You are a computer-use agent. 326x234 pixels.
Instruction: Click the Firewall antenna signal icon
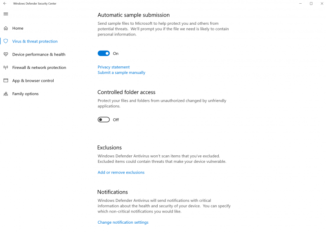(x=6, y=67)
